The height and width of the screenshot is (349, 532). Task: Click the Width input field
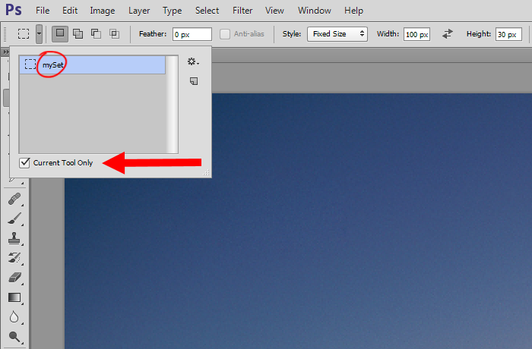coord(416,34)
